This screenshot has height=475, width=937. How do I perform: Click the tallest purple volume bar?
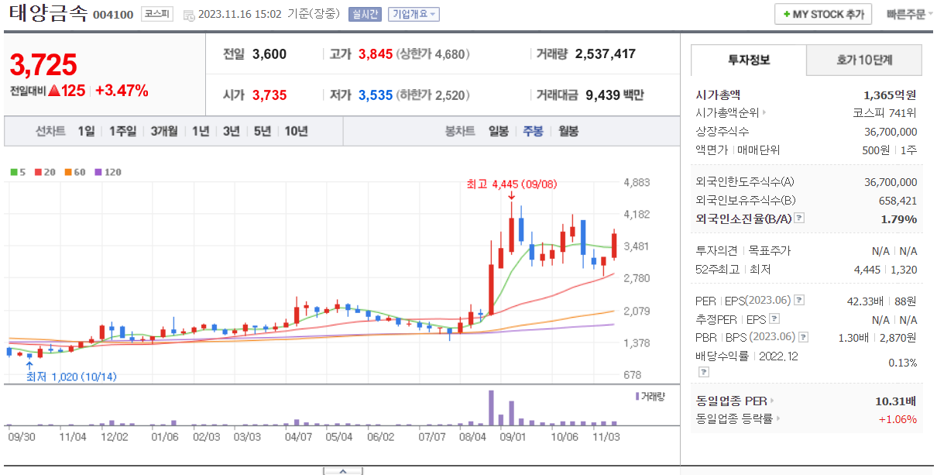491,407
